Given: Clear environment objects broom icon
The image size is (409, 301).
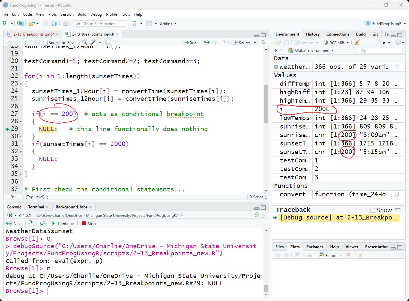Looking at the screenshot, I should tap(357, 42).
